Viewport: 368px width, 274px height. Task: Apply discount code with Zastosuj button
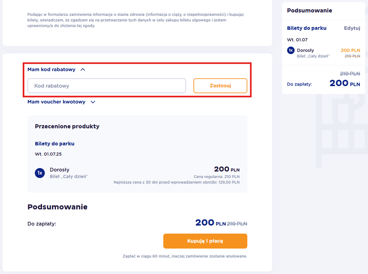pos(220,86)
